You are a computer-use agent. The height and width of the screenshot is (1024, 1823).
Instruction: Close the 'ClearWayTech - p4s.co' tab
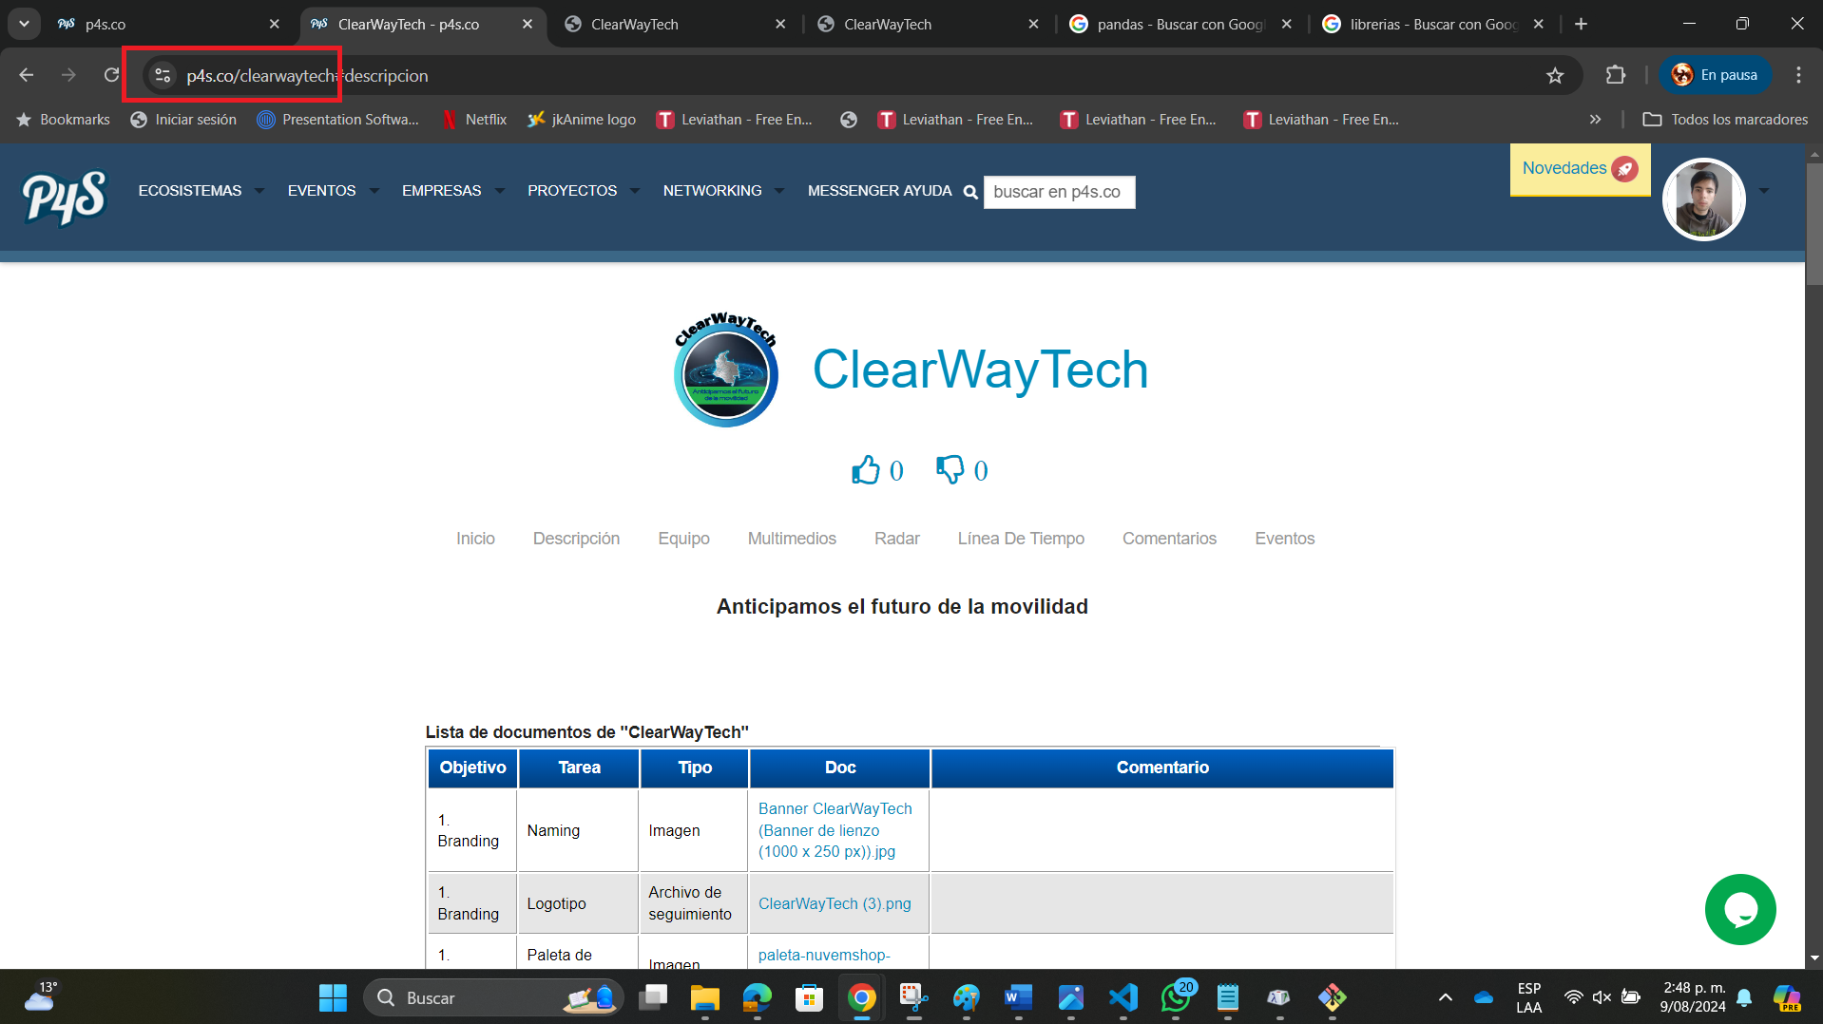(x=528, y=25)
